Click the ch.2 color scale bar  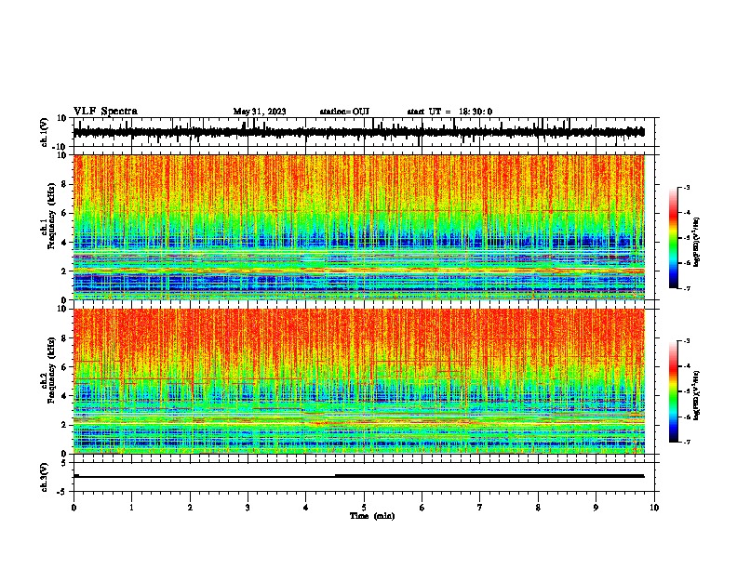pos(673,391)
